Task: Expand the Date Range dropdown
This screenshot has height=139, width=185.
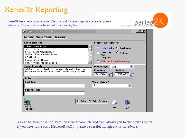Action: tap(132, 67)
